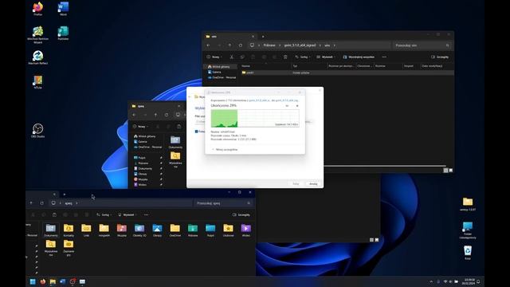Refresh the win window folder view
510x287 pixels.
[241, 45]
